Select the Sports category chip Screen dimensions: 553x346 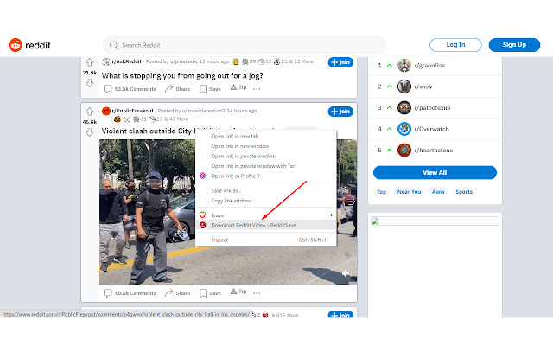tap(464, 192)
